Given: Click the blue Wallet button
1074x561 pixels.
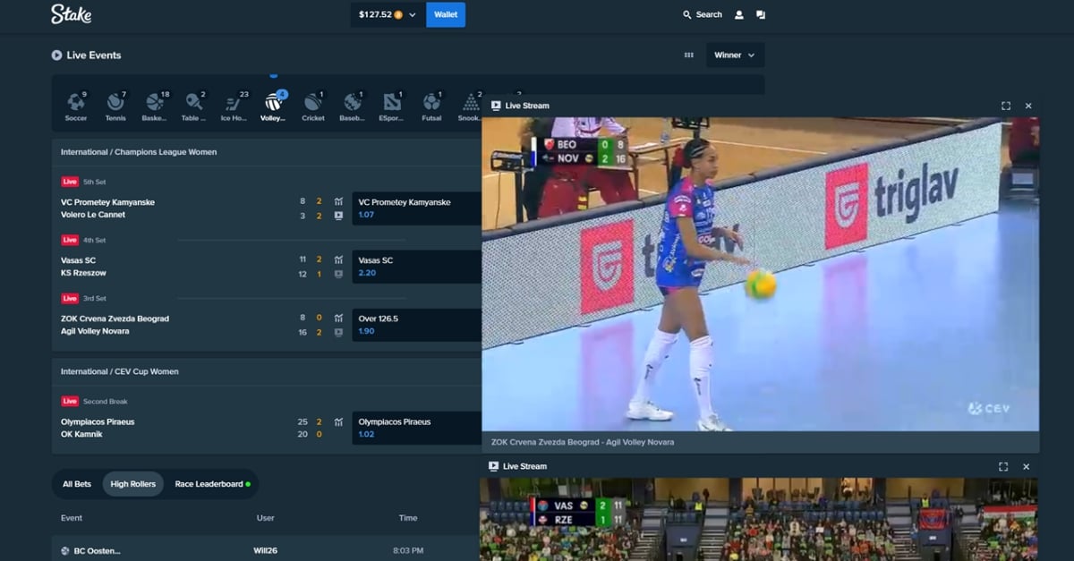Looking at the screenshot, I should click(446, 14).
